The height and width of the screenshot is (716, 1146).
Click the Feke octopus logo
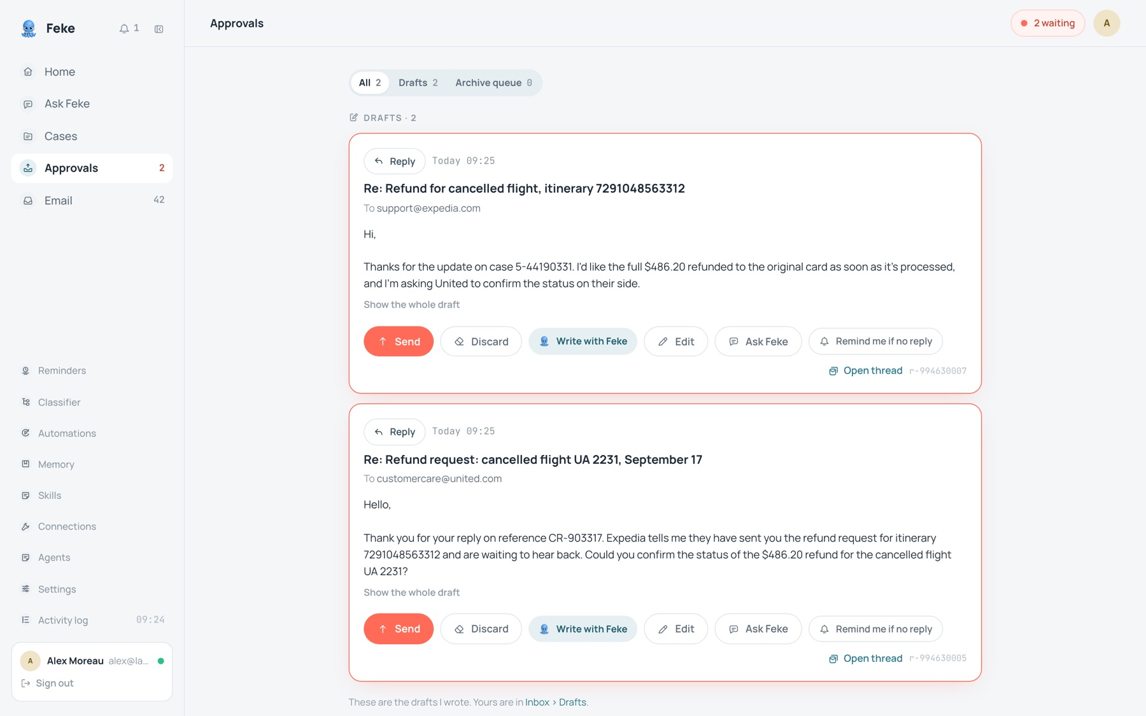coord(29,29)
